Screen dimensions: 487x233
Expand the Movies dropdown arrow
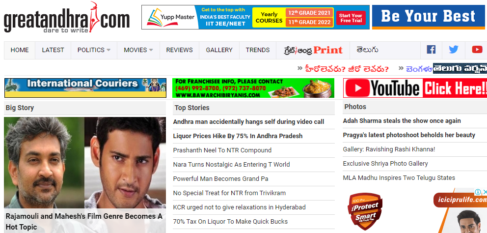point(151,50)
